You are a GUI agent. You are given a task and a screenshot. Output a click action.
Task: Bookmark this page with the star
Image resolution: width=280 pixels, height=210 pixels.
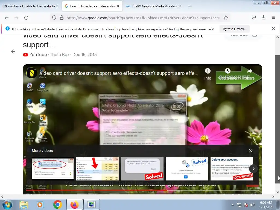point(226,18)
